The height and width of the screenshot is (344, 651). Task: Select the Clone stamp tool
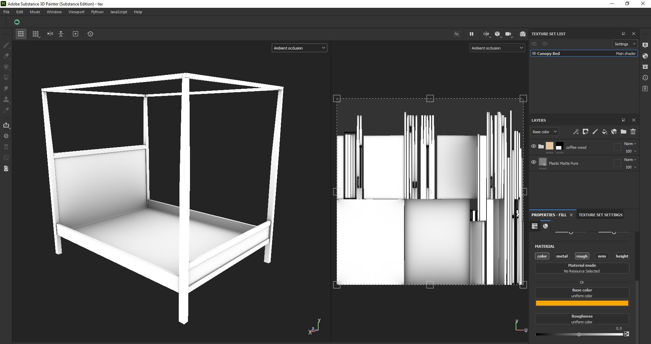(6, 99)
